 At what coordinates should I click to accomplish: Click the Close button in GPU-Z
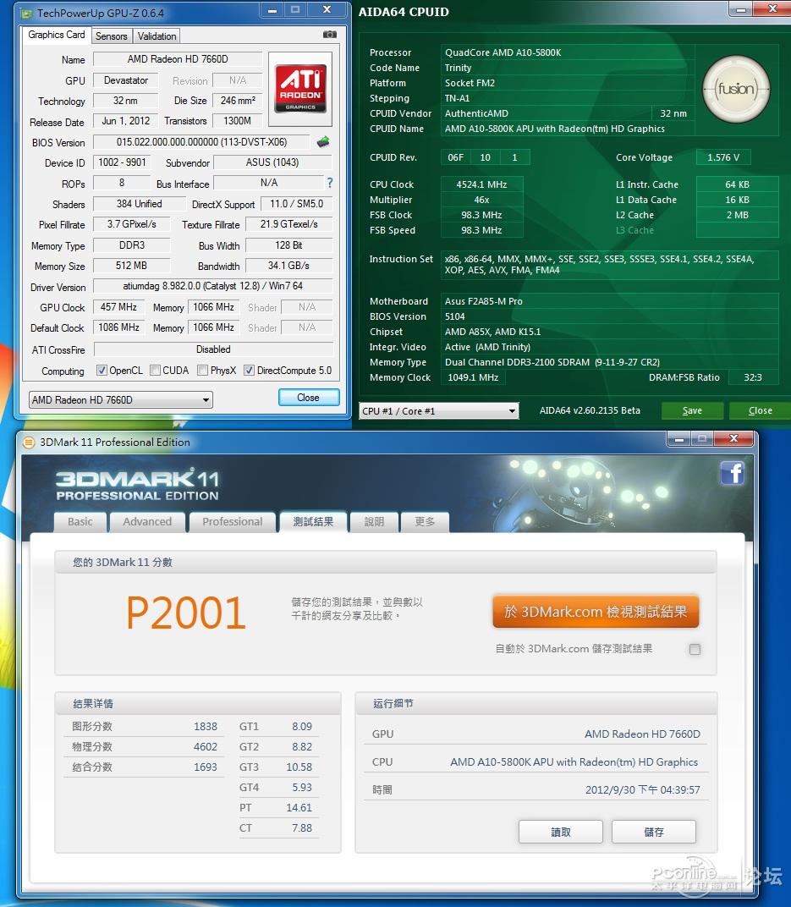309,398
